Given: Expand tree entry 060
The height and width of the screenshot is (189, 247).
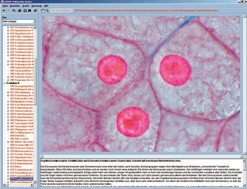Looking at the screenshot, I should click(8, 120).
